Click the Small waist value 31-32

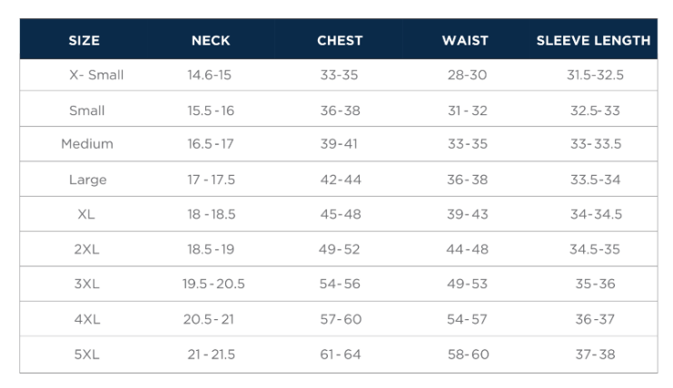[467, 111]
